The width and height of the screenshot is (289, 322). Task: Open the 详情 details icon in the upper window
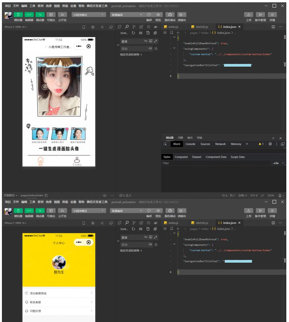pyautogui.click(x=272, y=15)
